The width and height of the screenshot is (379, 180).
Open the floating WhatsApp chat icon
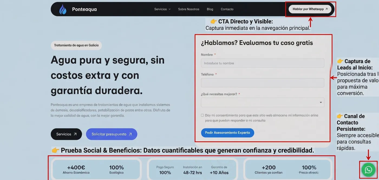(368, 170)
